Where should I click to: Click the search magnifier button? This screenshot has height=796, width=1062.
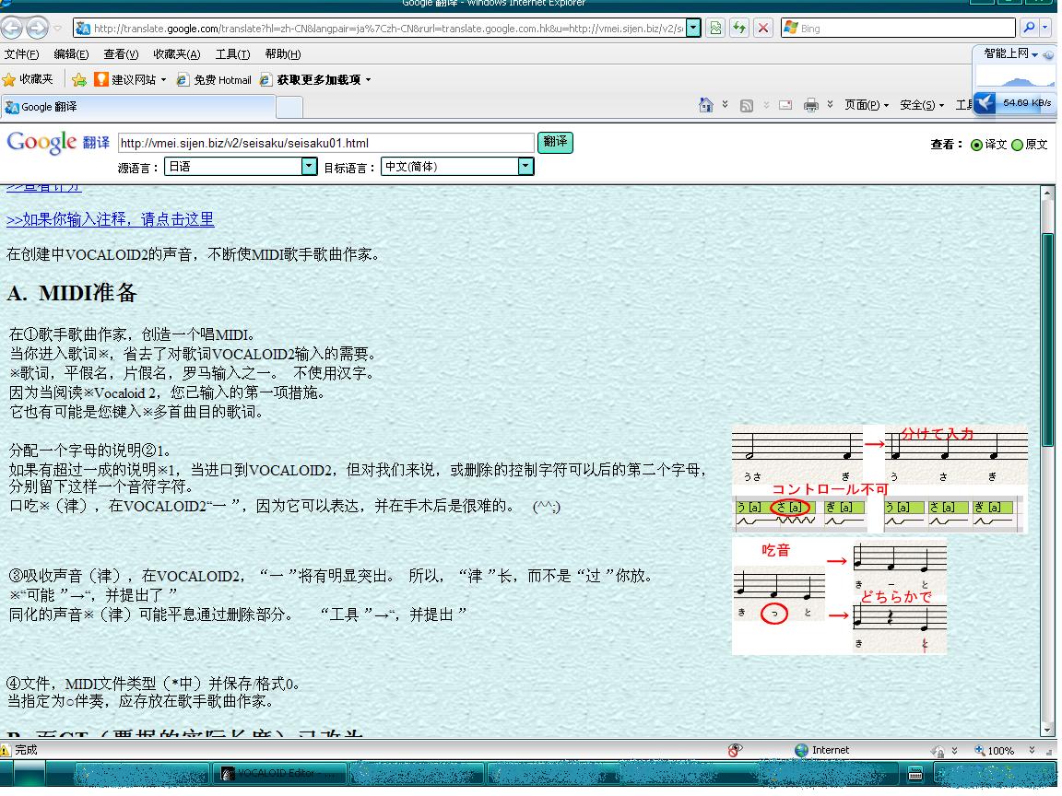(1029, 28)
